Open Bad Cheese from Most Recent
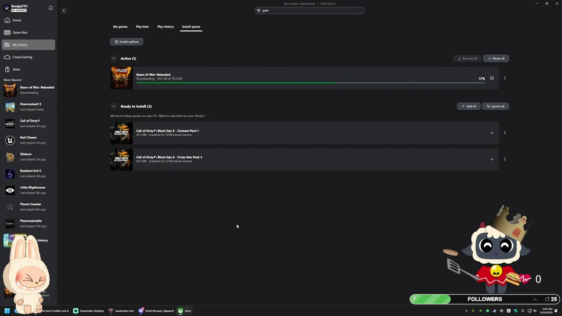562x316 pixels. [x=29, y=140]
